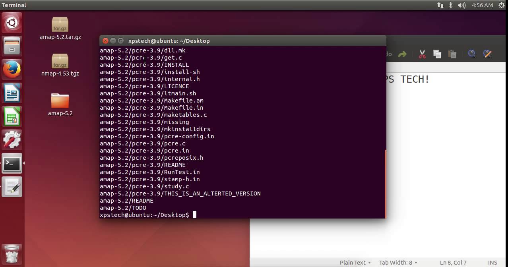Select the nmap-4.53.tgz archive on the desktop
Screen dimensions: 508x267
tap(60, 65)
